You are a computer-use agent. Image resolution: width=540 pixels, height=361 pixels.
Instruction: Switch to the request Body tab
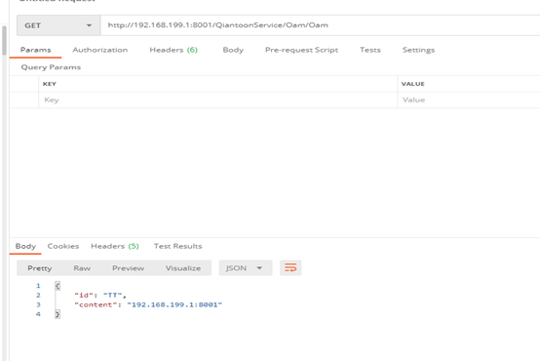pos(233,50)
